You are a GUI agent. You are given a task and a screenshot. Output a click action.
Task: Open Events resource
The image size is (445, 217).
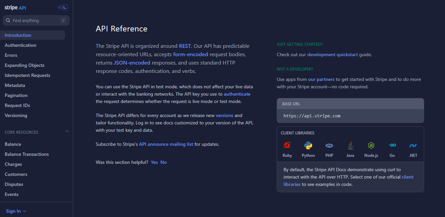click(x=12, y=194)
